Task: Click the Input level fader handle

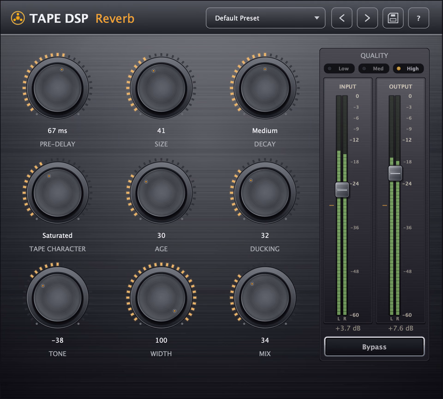Action: point(342,190)
